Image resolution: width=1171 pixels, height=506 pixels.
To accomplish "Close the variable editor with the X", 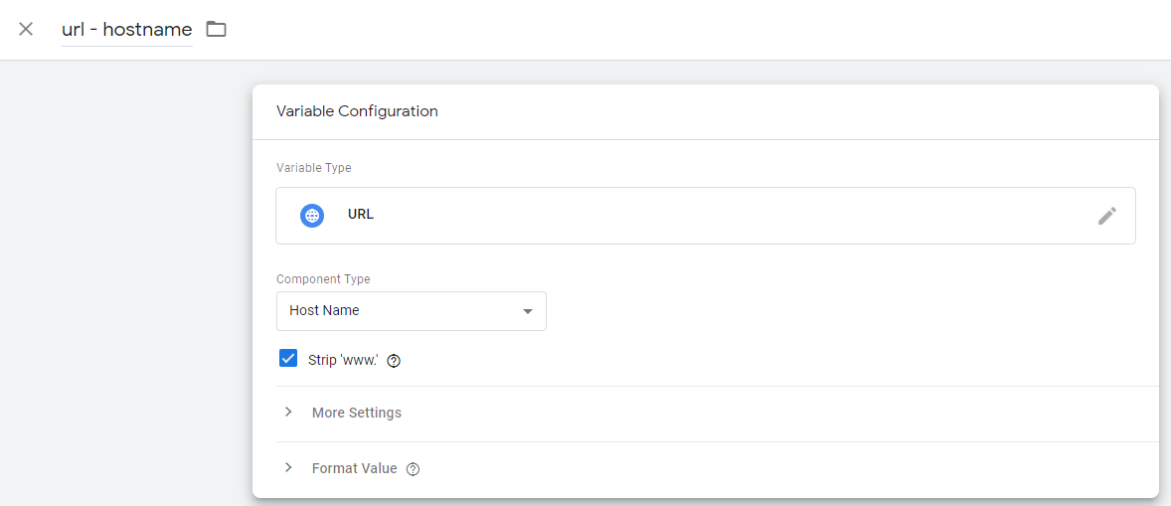I will pyautogui.click(x=26, y=29).
